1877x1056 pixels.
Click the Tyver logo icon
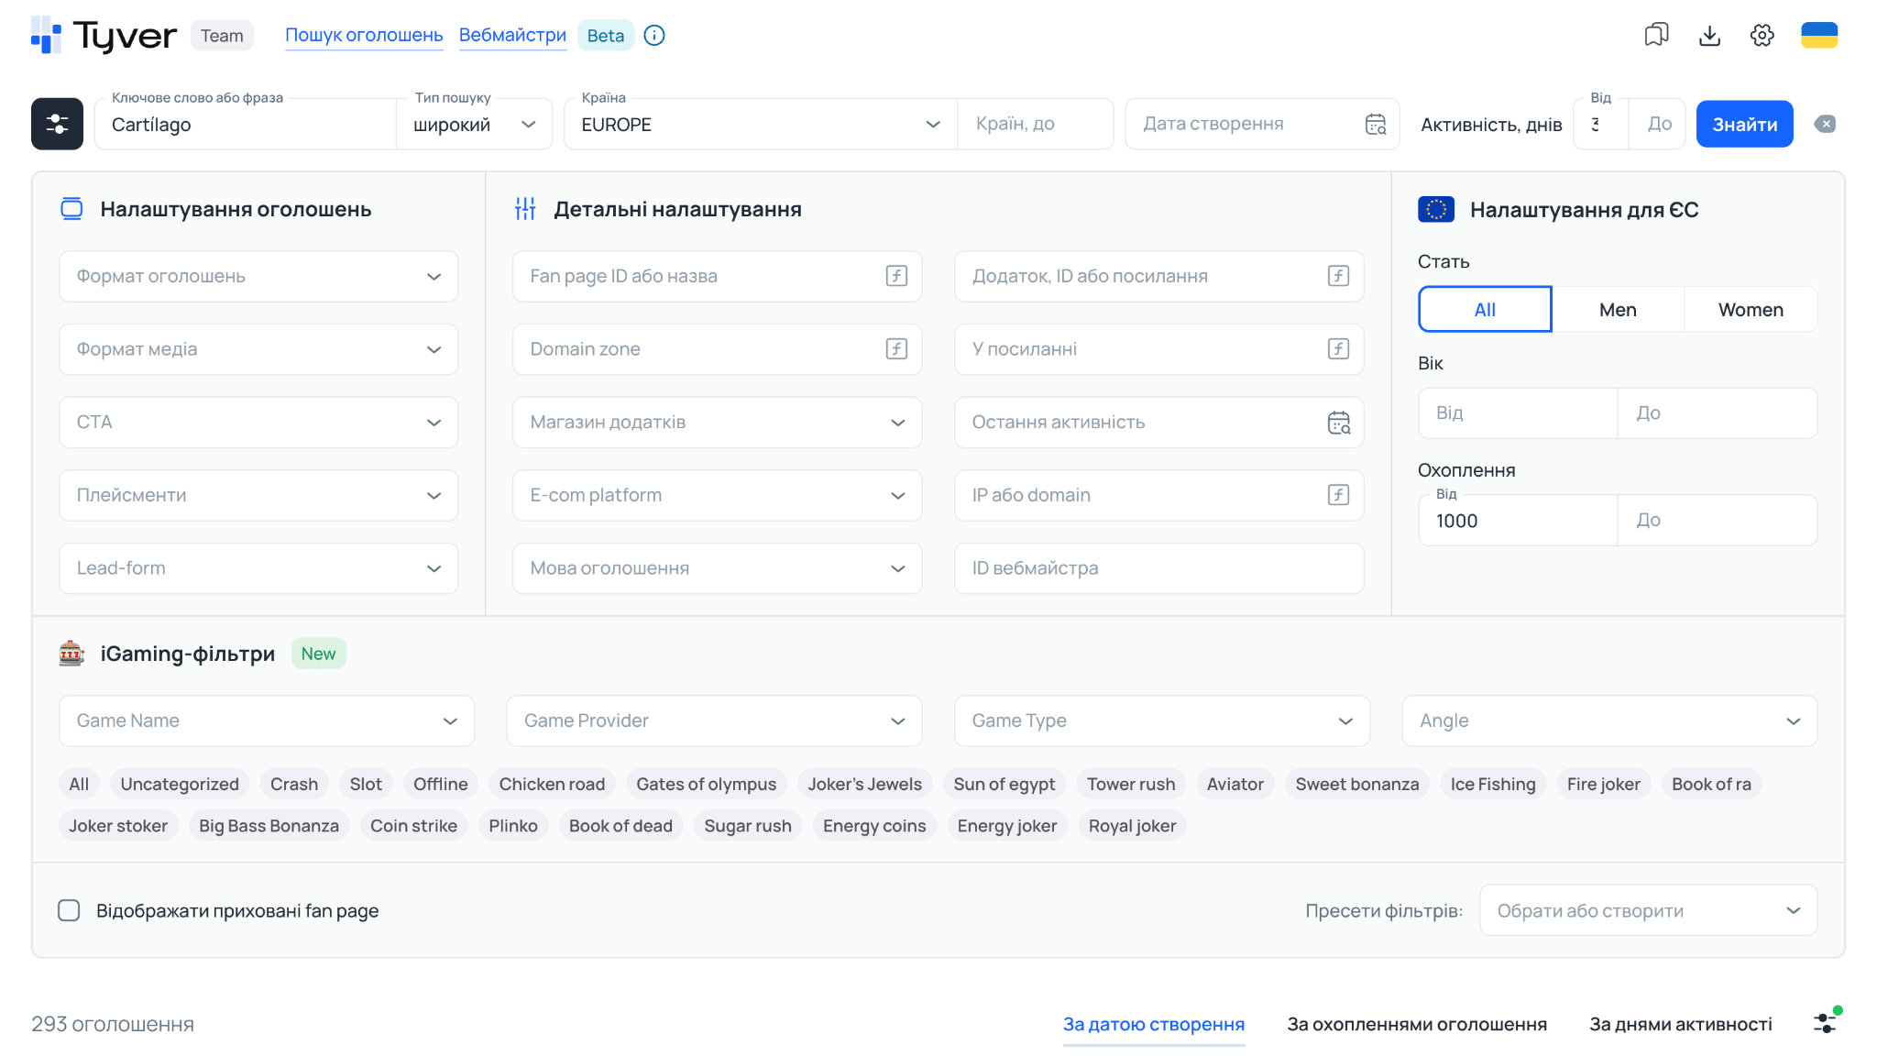pyautogui.click(x=46, y=35)
